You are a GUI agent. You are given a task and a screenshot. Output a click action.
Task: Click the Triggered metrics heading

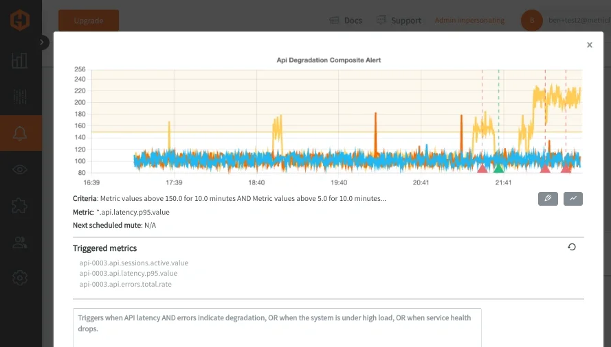tap(105, 248)
